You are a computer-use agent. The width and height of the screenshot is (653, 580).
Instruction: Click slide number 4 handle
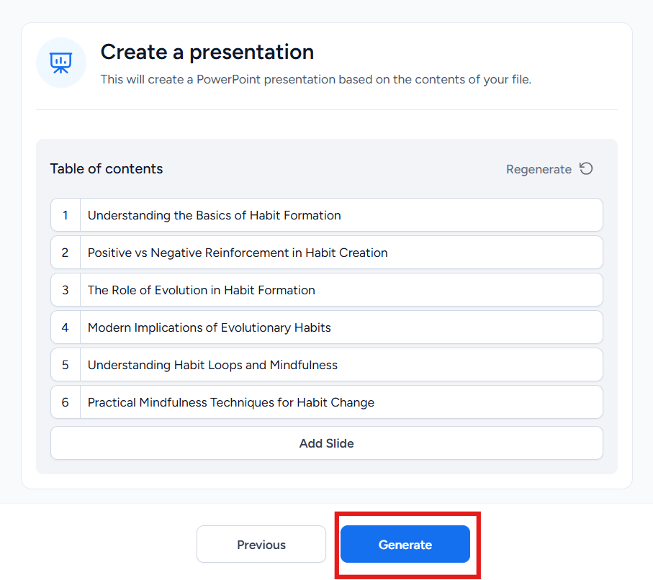pos(66,327)
